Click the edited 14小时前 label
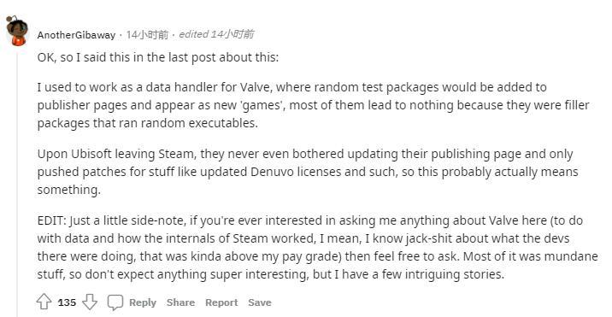Viewport: 612px width, 317px height. tap(216, 34)
